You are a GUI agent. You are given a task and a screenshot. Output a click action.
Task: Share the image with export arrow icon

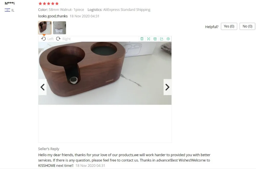tap(162, 39)
